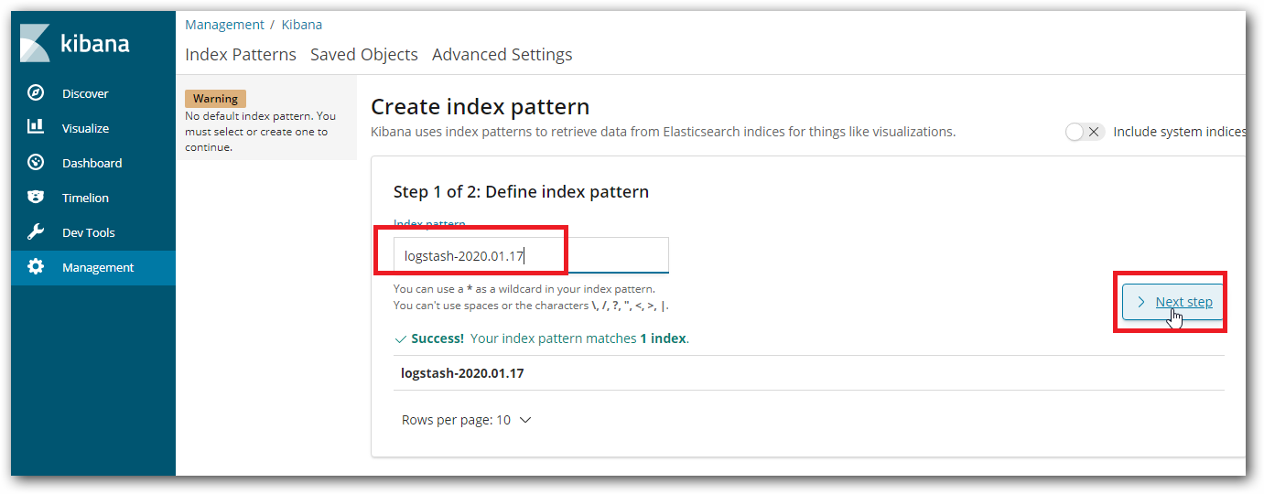
Task: Follow the Kibana breadcrumb link
Action: click(302, 25)
